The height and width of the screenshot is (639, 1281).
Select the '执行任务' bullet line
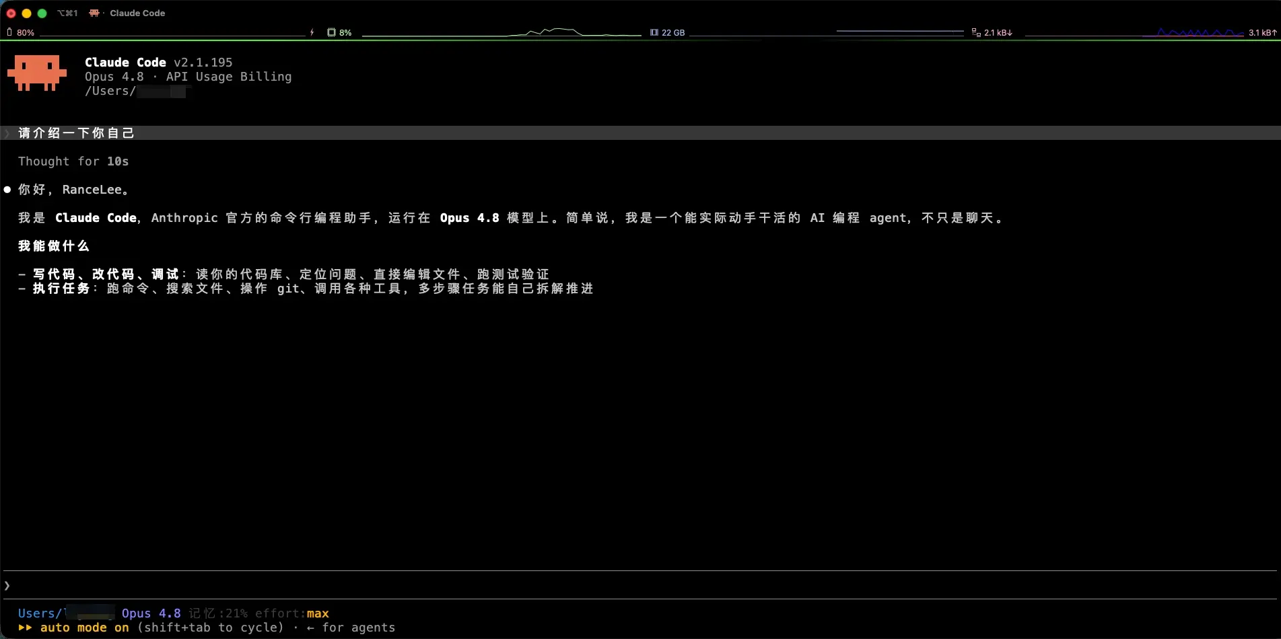[306, 289]
